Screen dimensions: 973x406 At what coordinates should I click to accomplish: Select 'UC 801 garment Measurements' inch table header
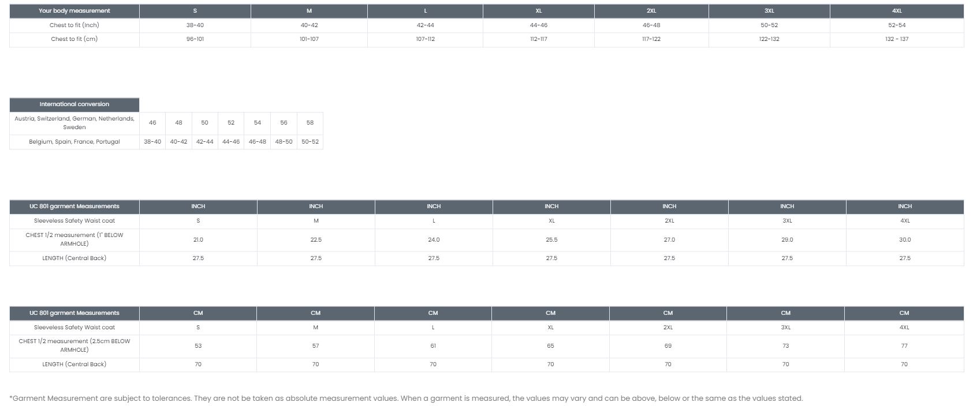74,206
